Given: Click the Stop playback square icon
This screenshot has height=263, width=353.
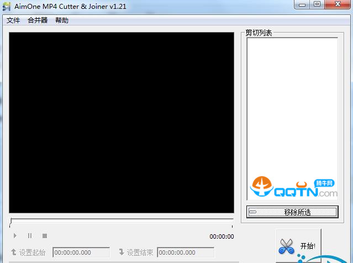Looking at the screenshot, I should click(45, 236).
